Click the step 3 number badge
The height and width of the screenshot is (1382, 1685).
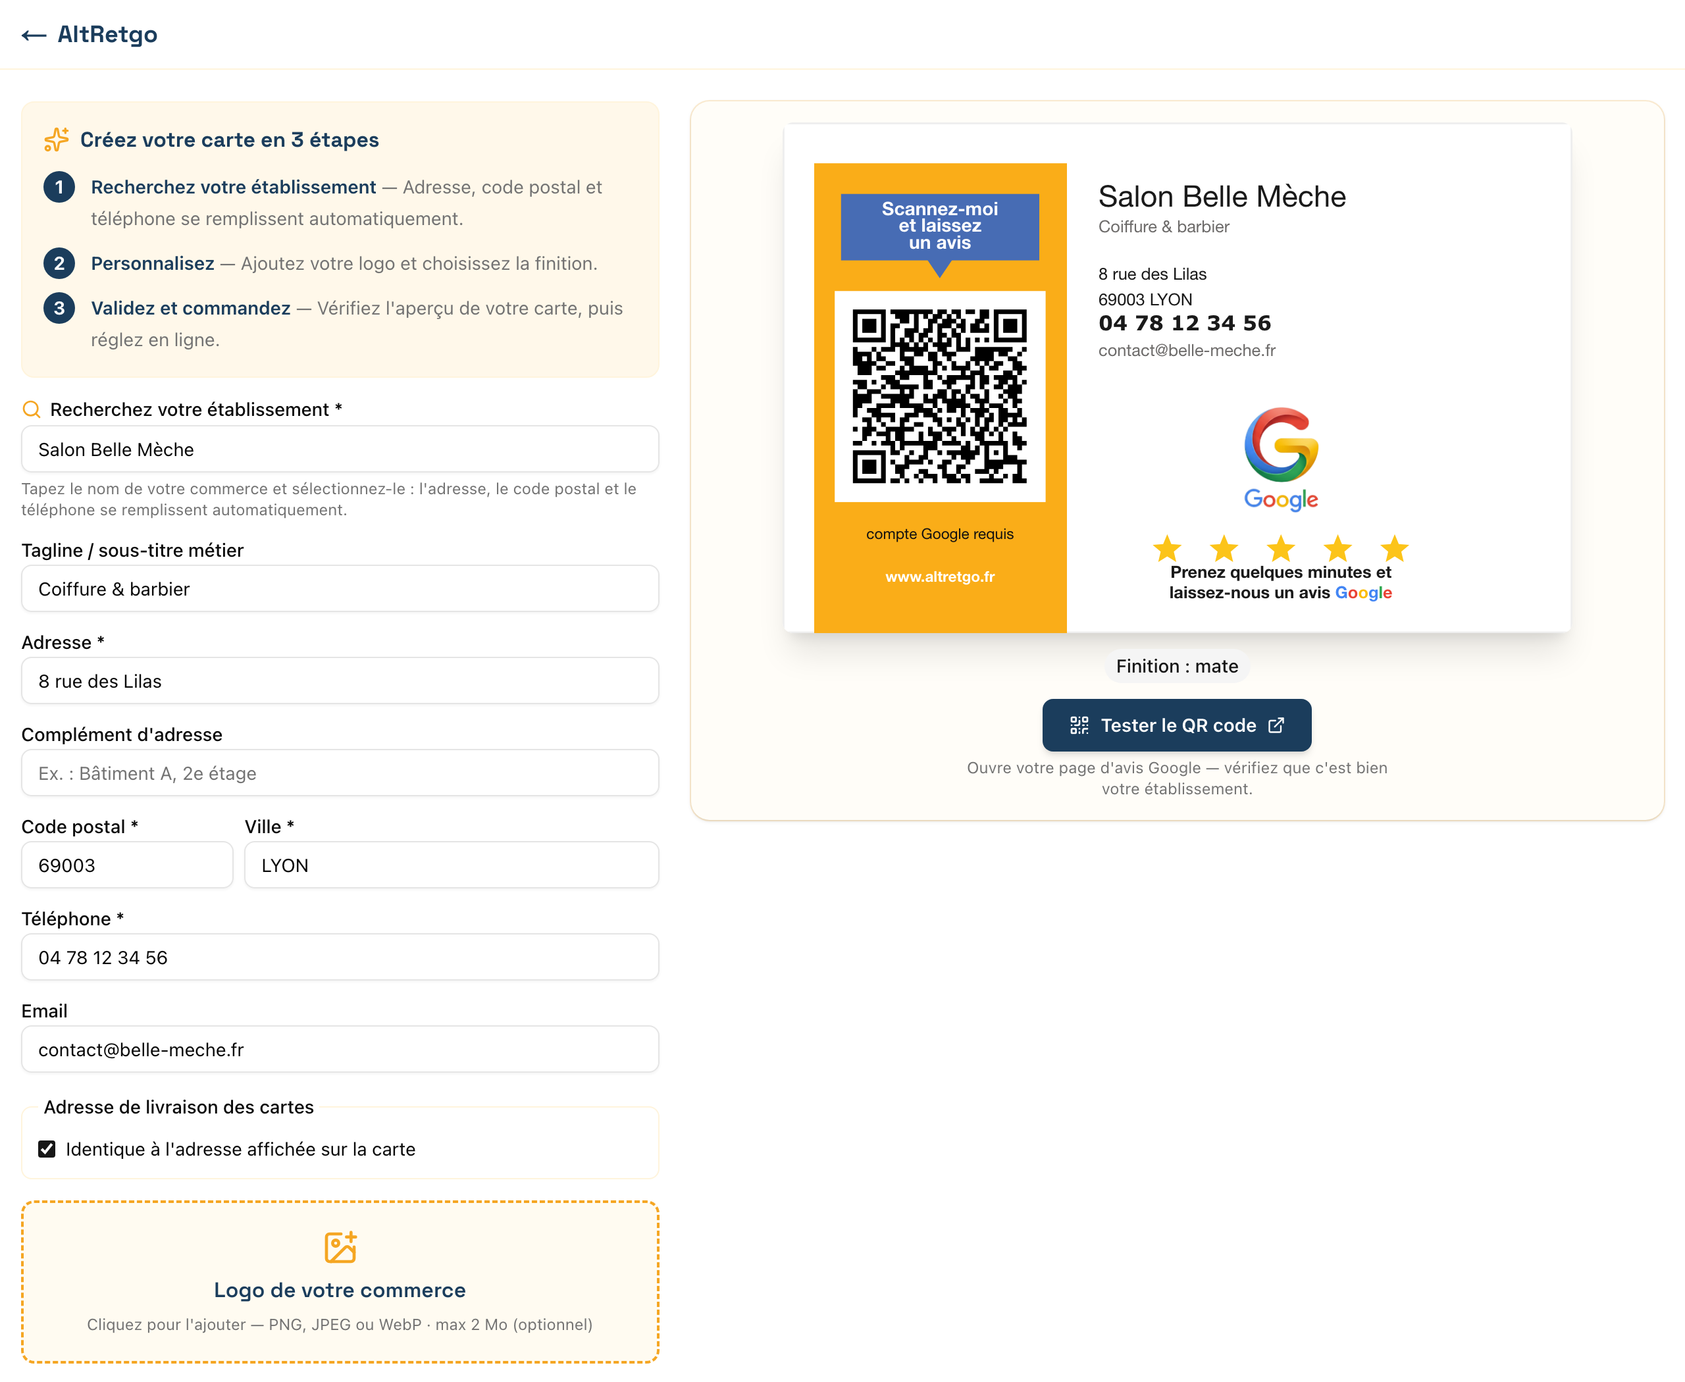pos(59,308)
